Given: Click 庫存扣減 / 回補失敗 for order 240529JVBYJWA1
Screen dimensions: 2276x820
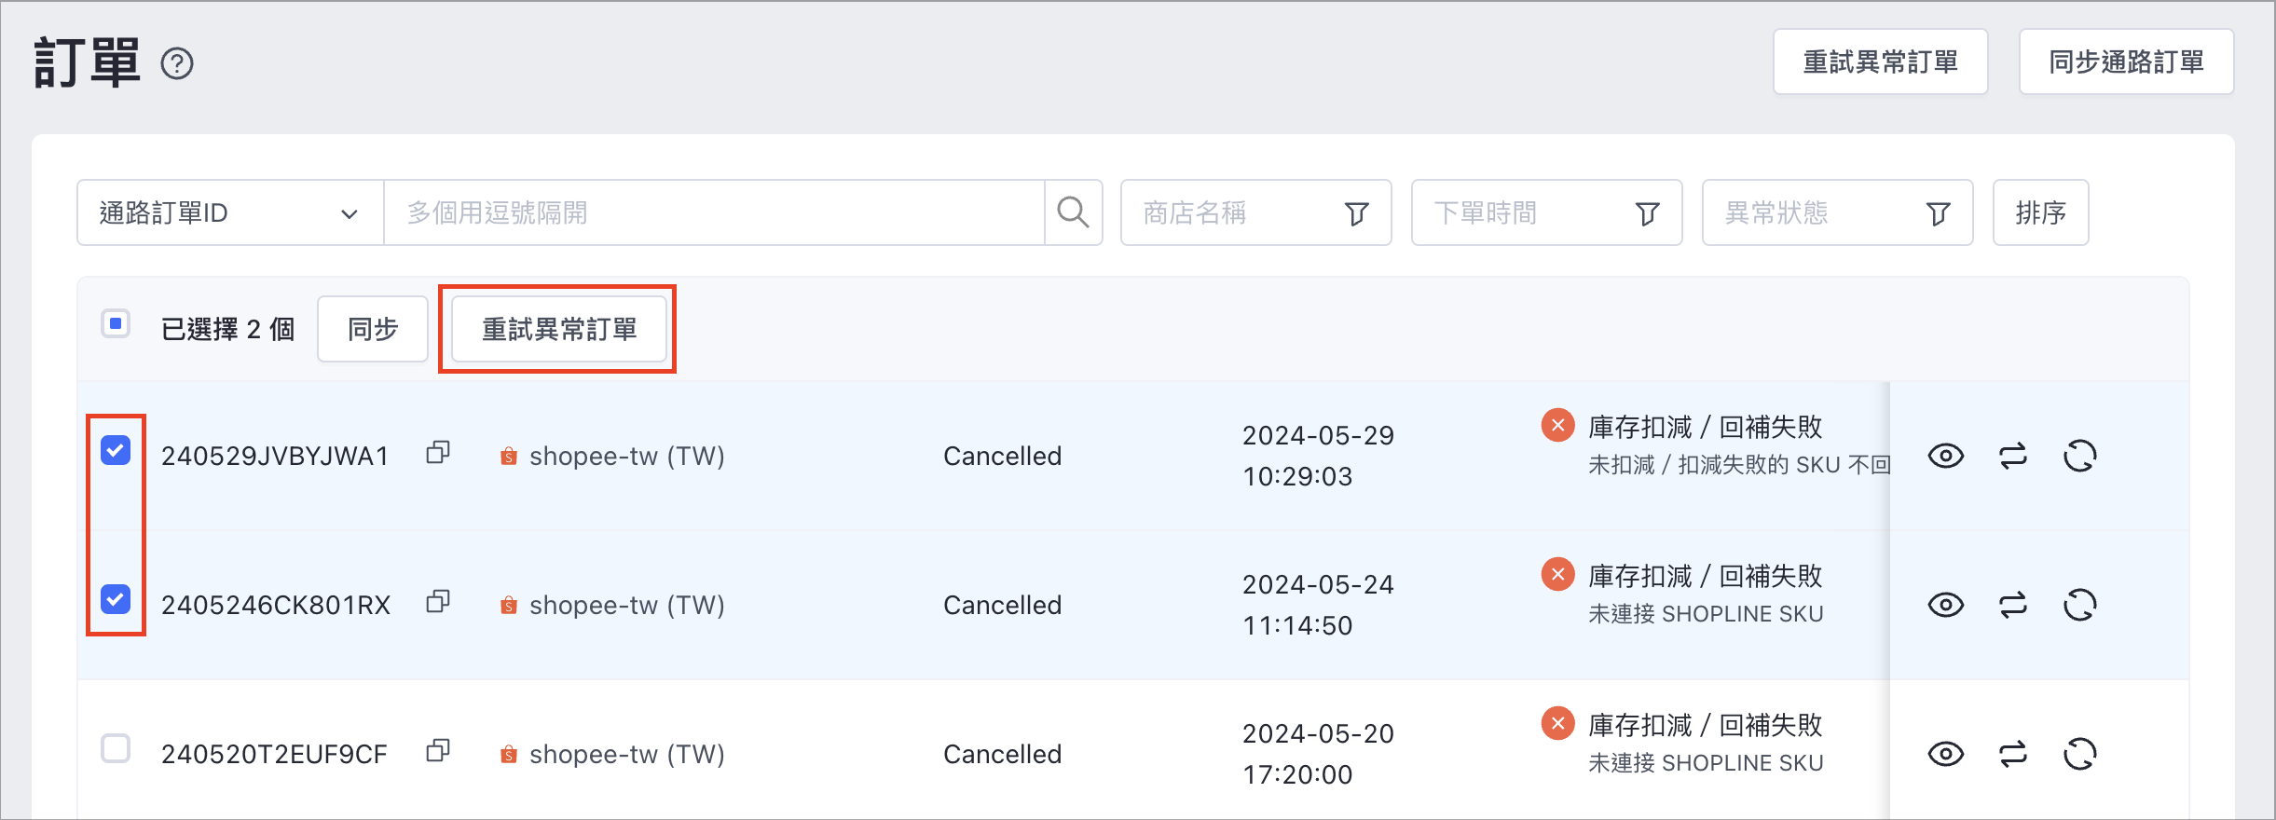Looking at the screenshot, I should point(1705,427).
